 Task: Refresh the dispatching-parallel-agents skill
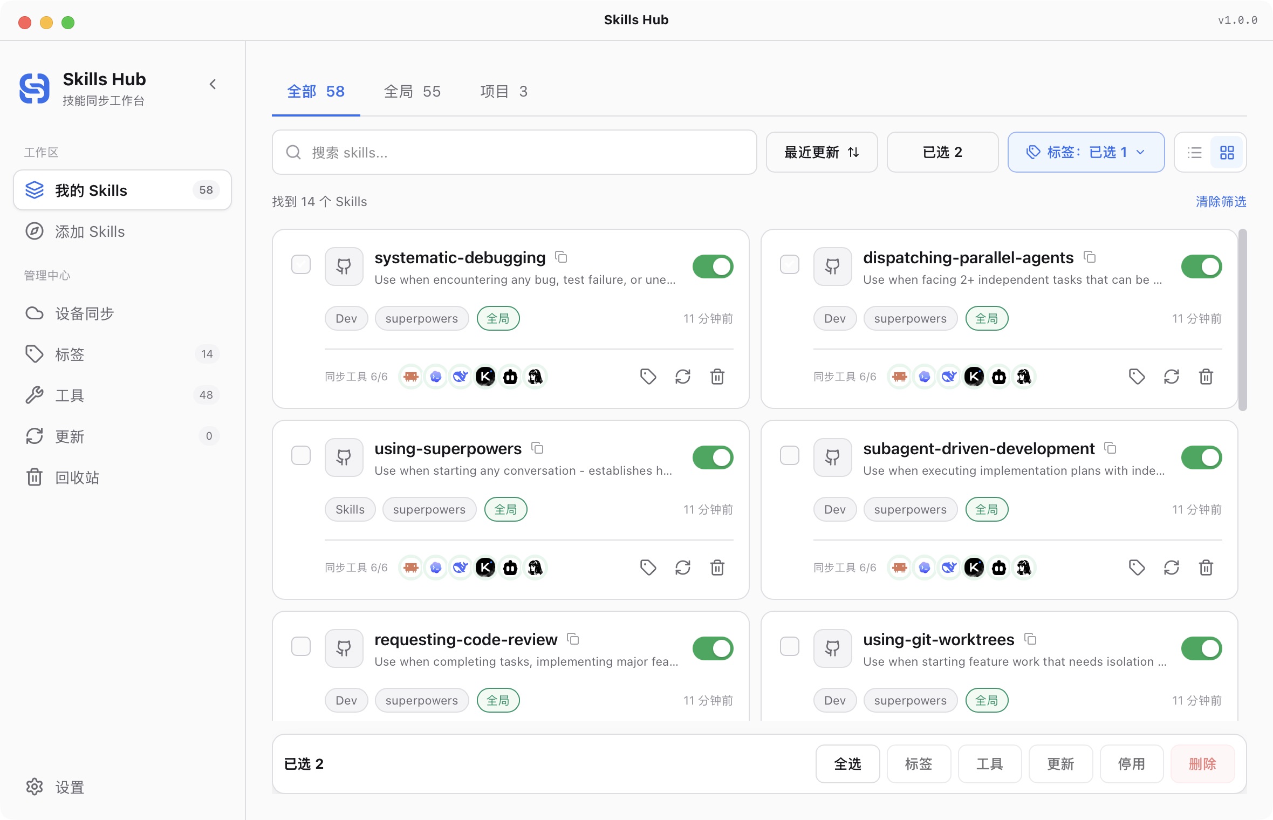click(1172, 376)
